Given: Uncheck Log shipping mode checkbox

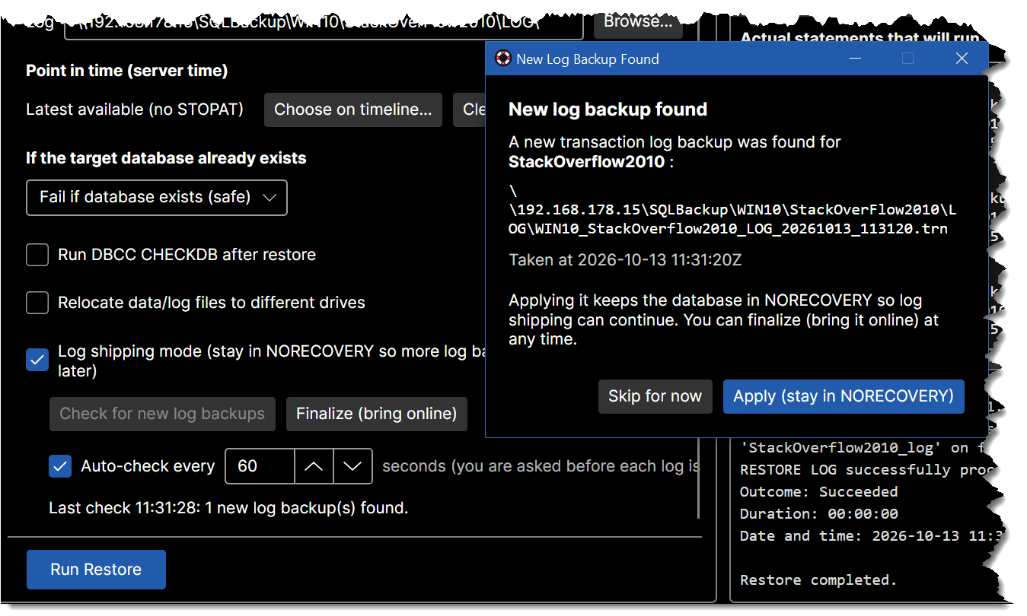Looking at the screenshot, I should pyautogui.click(x=37, y=360).
